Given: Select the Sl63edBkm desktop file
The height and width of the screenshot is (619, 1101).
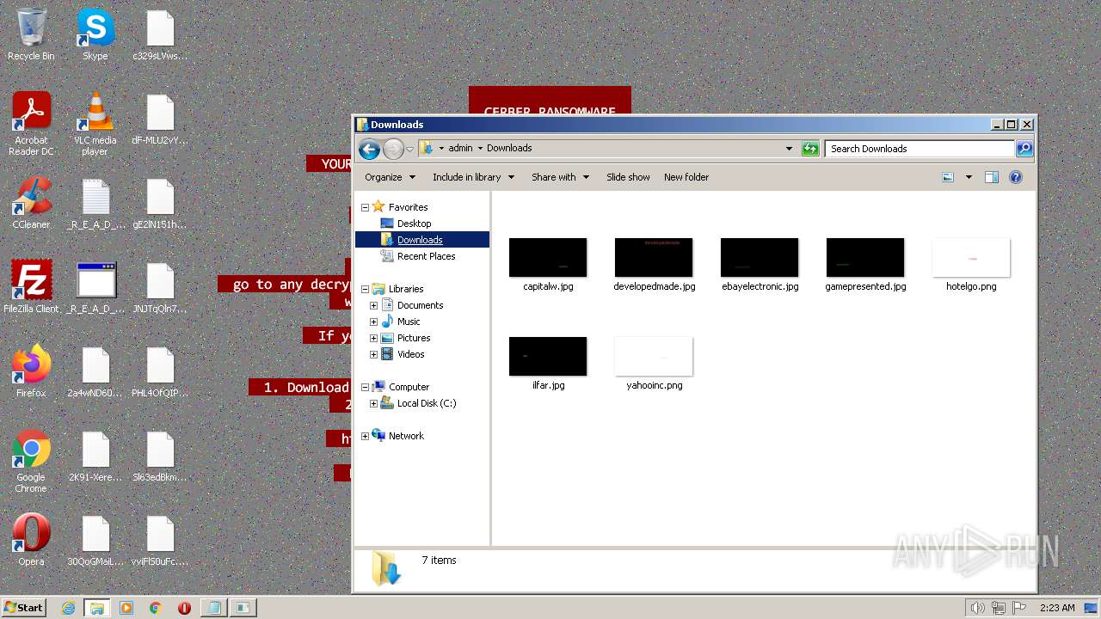Looking at the screenshot, I should 160,457.
